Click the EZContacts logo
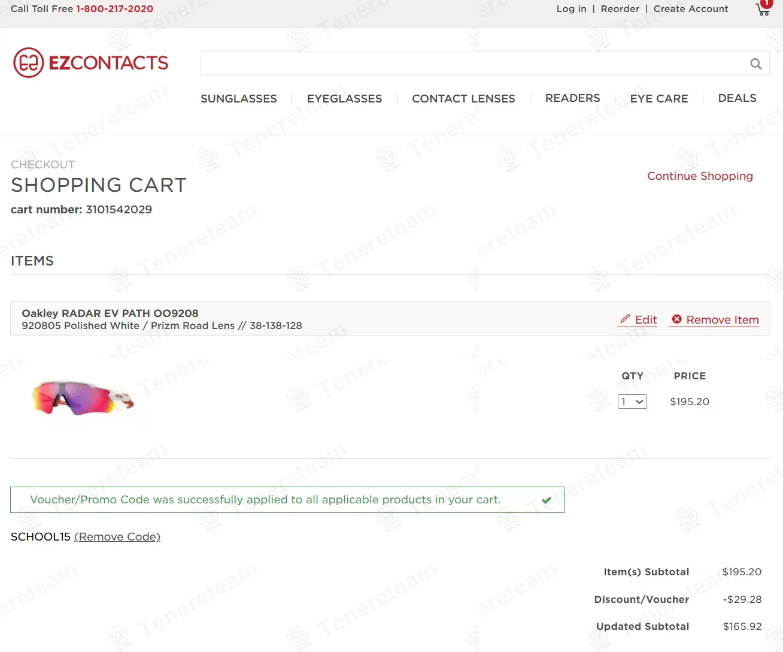This screenshot has height=652, width=783. pyautogui.click(x=91, y=63)
